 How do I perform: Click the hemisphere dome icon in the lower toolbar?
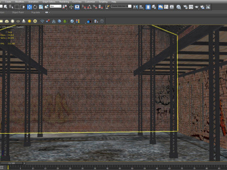(7, 21)
